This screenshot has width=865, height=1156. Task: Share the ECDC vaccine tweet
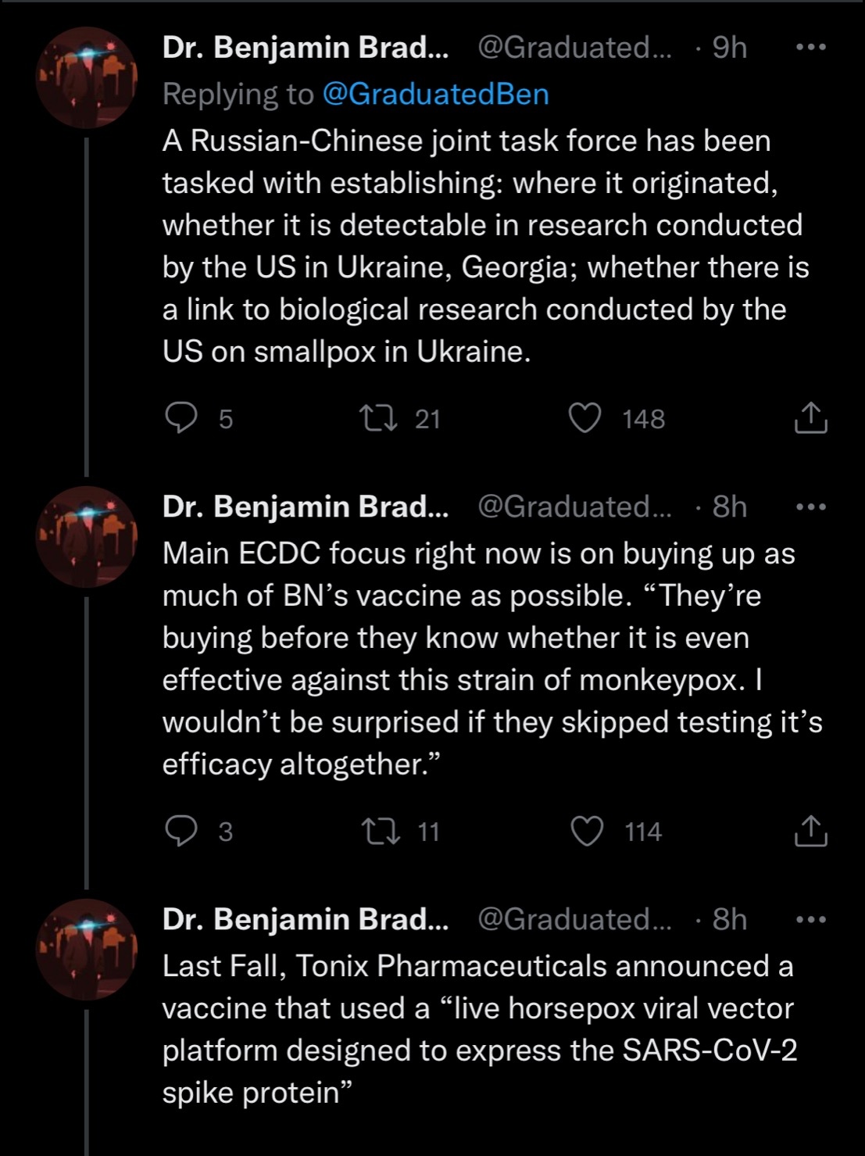[x=810, y=831]
